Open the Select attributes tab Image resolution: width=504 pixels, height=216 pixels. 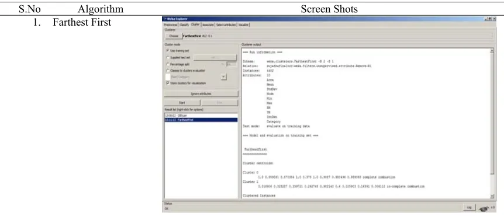(x=226, y=25)
